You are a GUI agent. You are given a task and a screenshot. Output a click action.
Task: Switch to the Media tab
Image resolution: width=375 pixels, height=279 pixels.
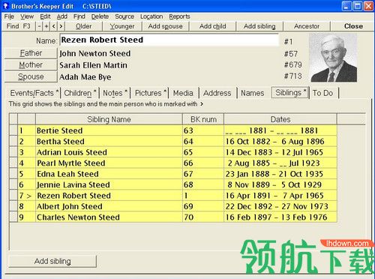[x=183, y=93]
